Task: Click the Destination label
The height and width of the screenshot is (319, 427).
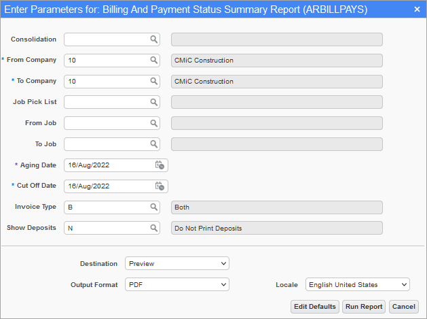Action: click(x=98, y=264)
